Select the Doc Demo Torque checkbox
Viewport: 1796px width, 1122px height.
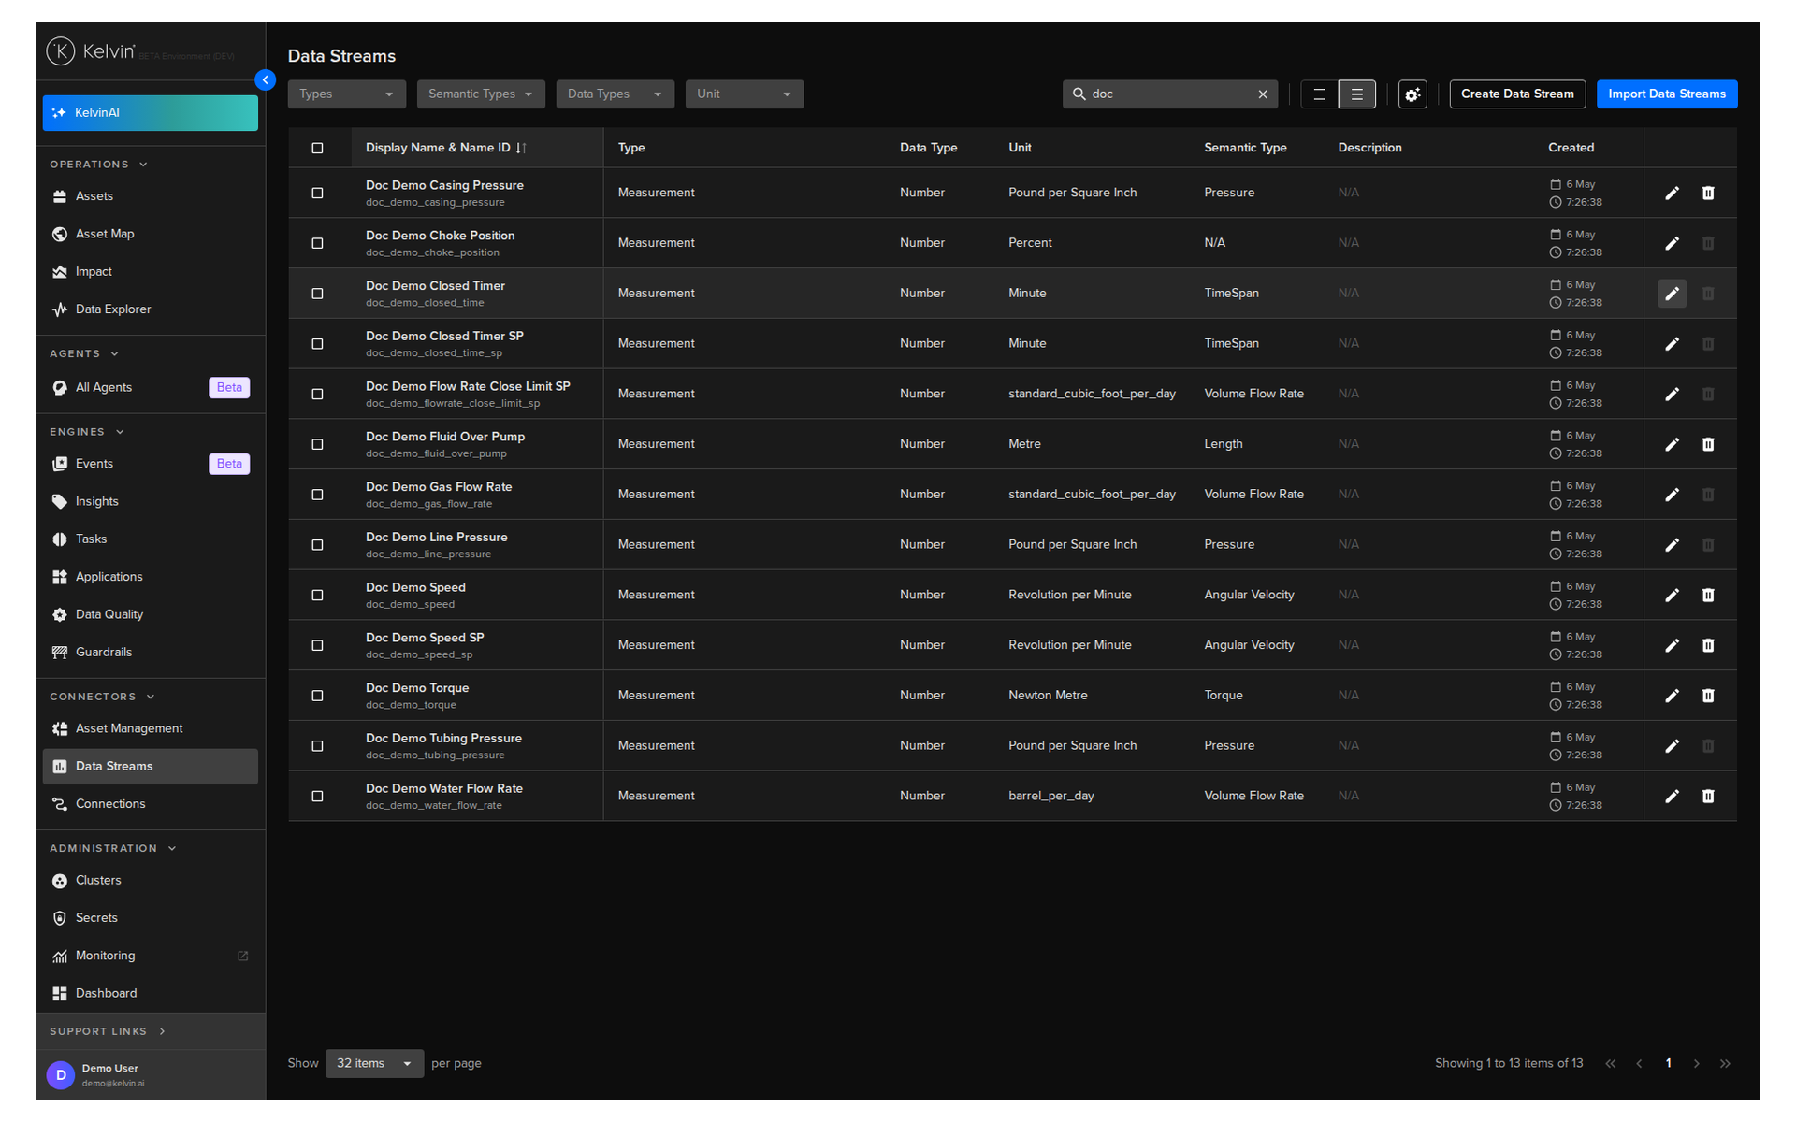click(317, 696)
